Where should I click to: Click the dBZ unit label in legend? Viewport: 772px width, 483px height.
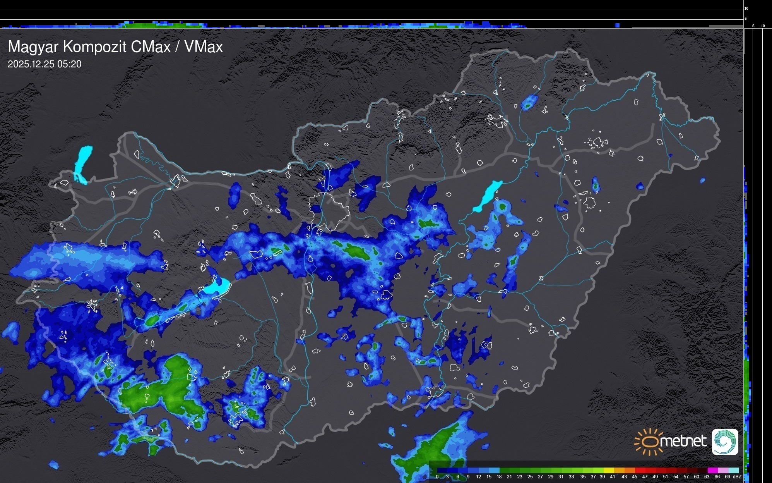[737, 477]
